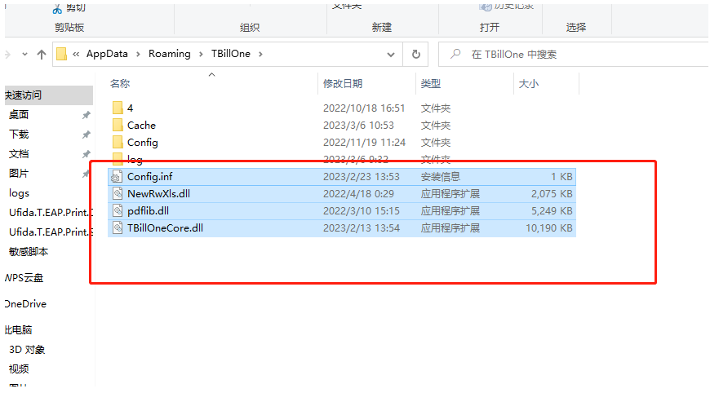The width and height of the screenshot is (710, 393).
Task: Click the 打开 ribbon group label
Action: [x=490, y=28]
